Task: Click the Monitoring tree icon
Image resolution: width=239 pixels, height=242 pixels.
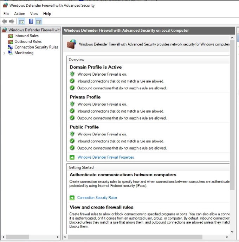Action: pyautogui.click(x=10, y=53)
